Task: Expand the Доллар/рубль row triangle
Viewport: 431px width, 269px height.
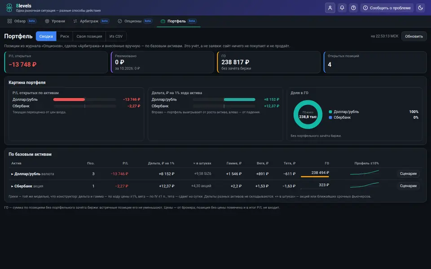Action: click(x=12, y=174)
